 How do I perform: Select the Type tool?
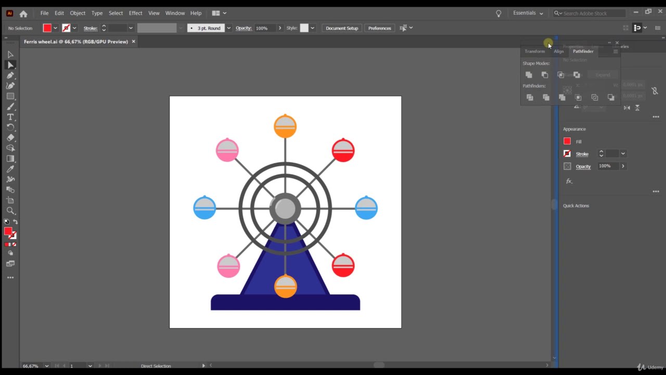click(10, 117)
